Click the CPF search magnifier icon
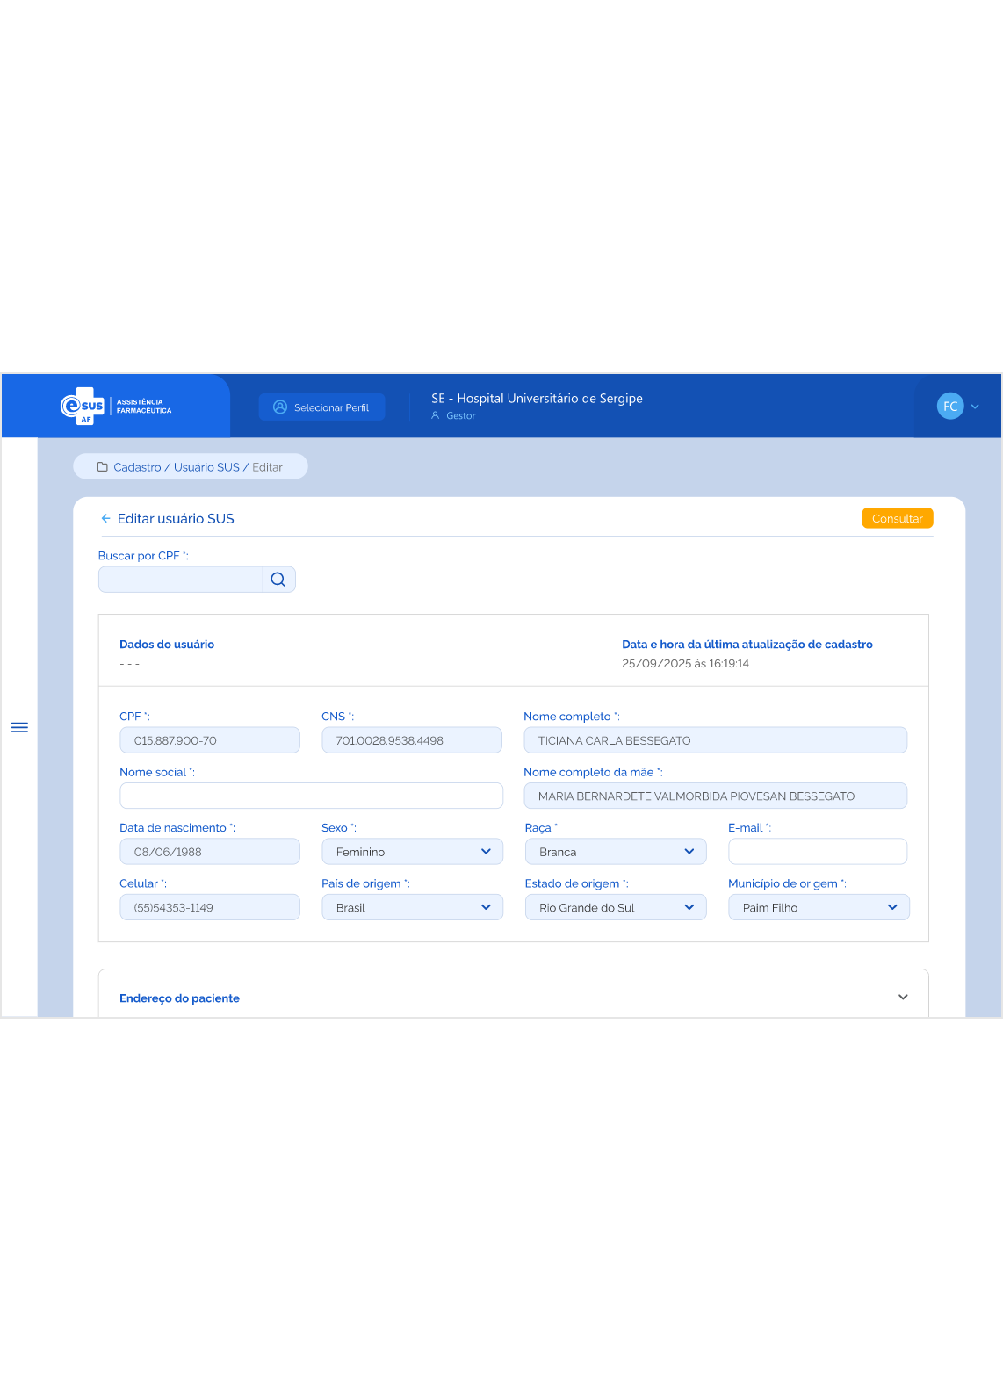The height and width of the screenshot is (1391, 1003). (x=278, y=580)
